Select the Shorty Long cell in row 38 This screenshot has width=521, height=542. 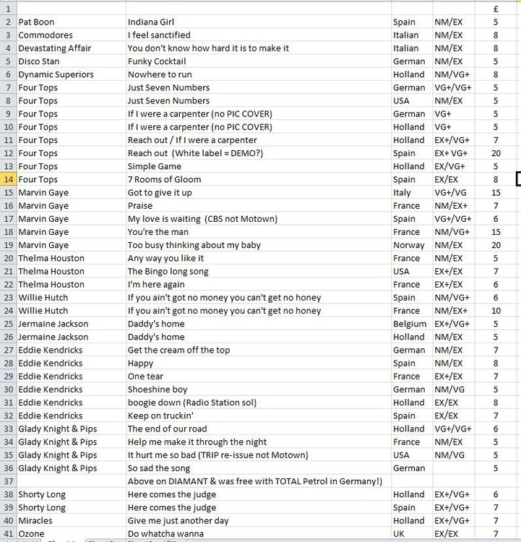(72, 494)
